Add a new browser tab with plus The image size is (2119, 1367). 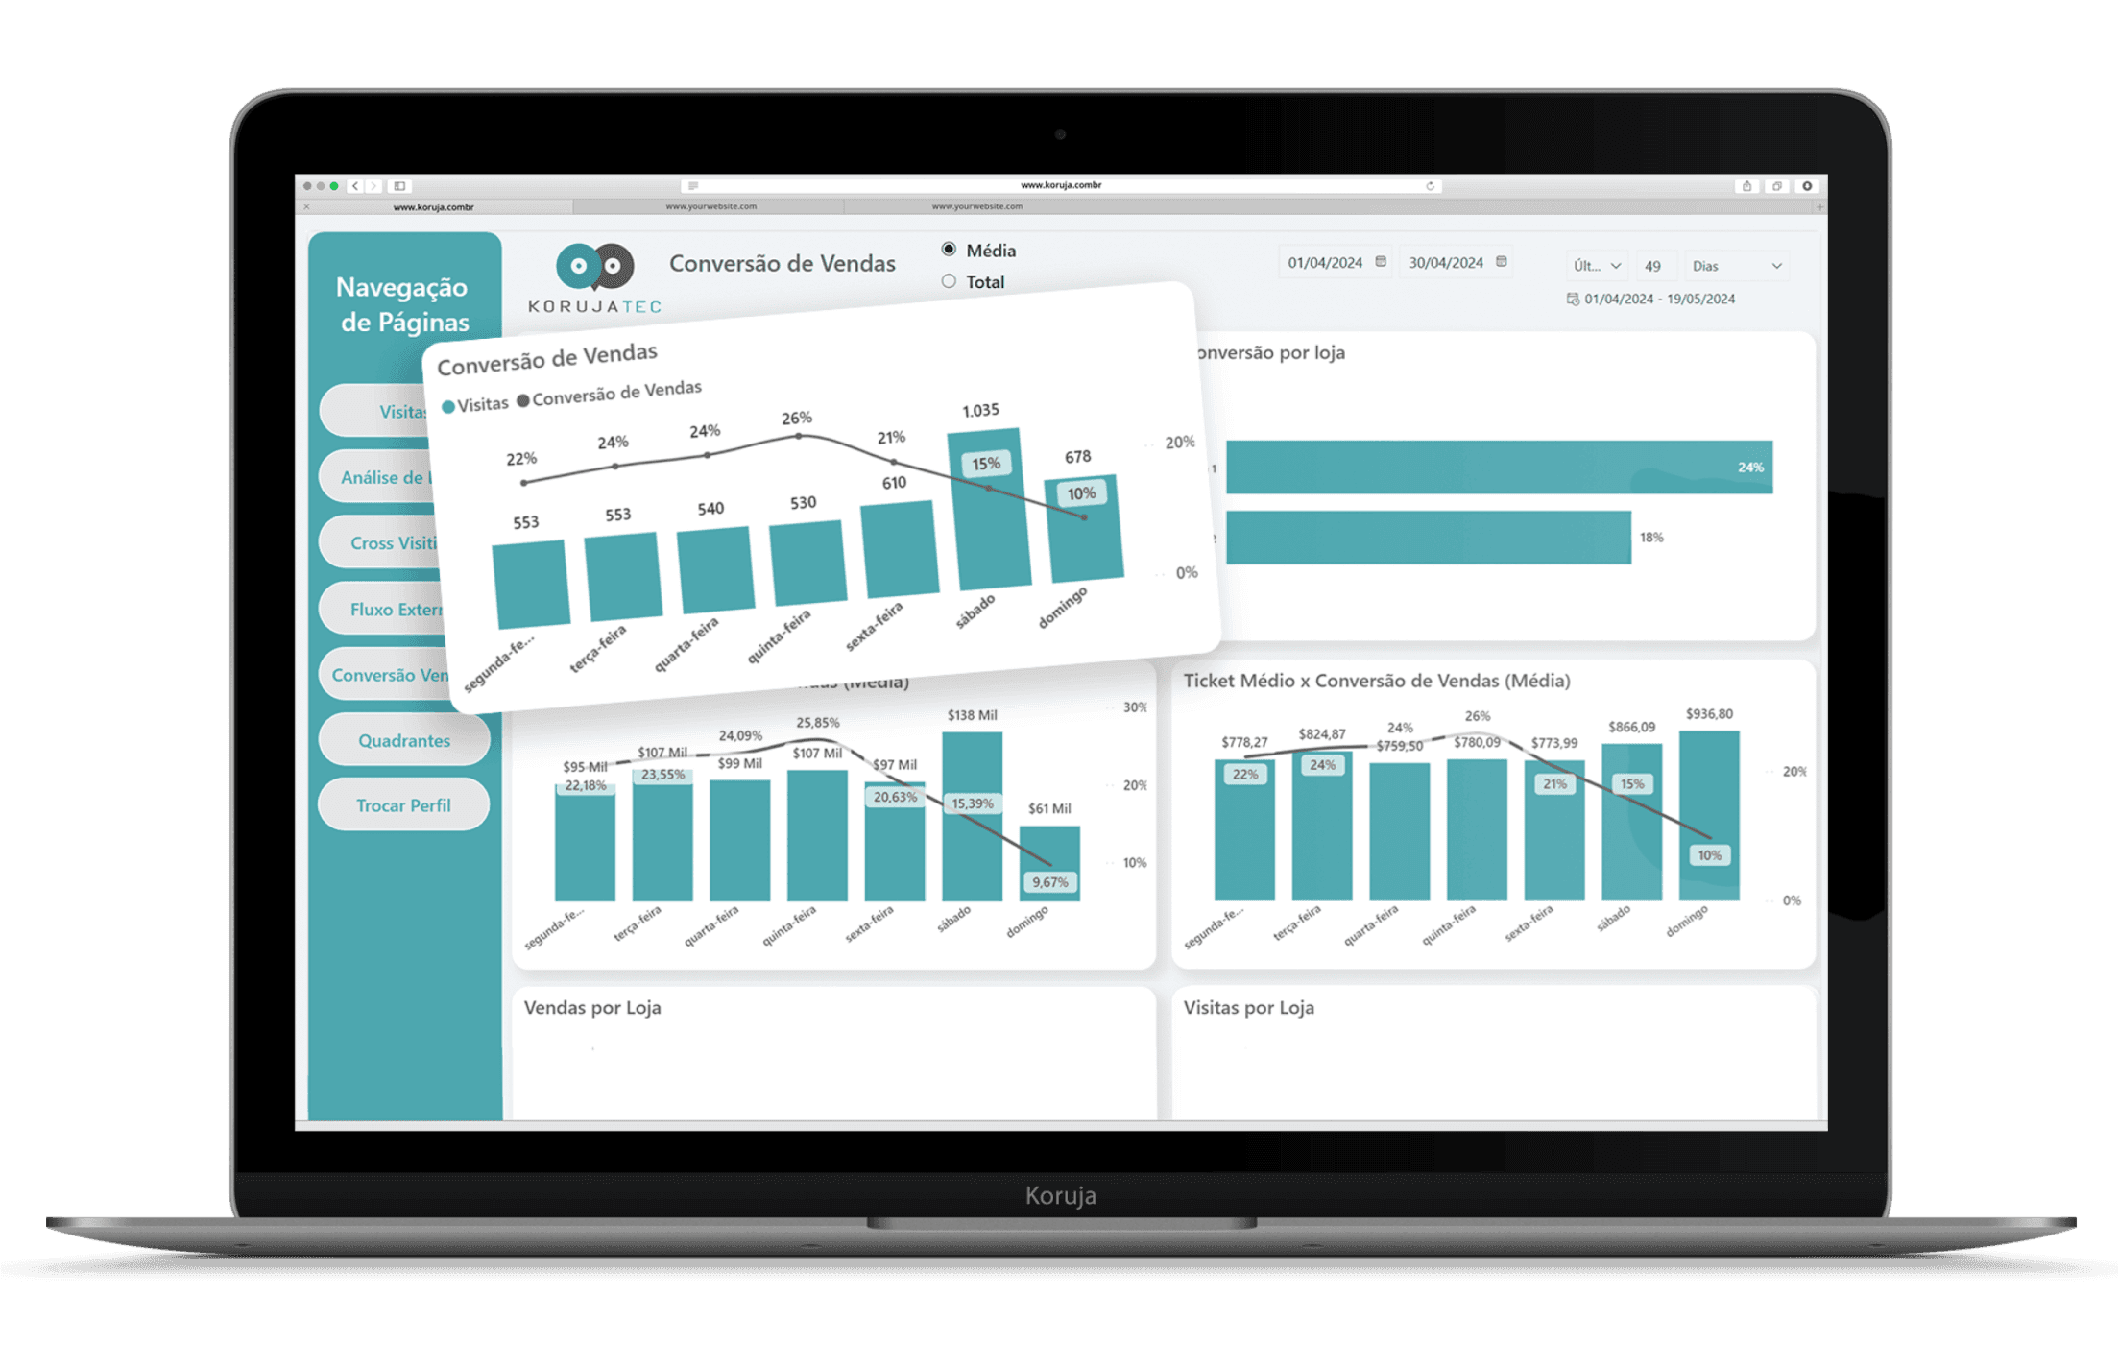[1819, 206]
